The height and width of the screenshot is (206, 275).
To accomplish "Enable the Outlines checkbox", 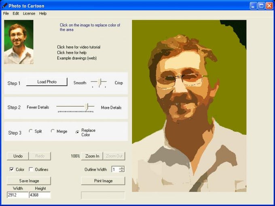I will (x=31, y=169).
